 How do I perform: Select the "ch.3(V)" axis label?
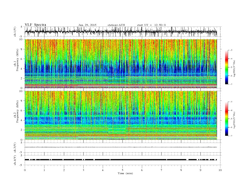[15, 148]
